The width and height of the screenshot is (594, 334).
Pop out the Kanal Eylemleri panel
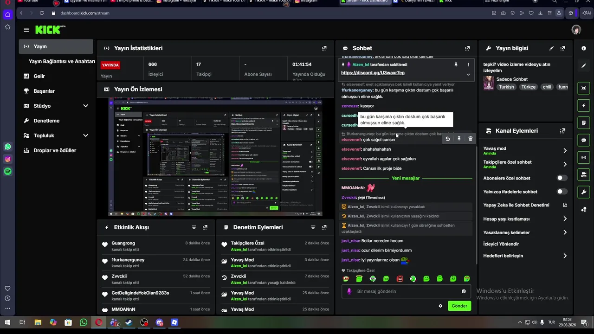(563, 131)
